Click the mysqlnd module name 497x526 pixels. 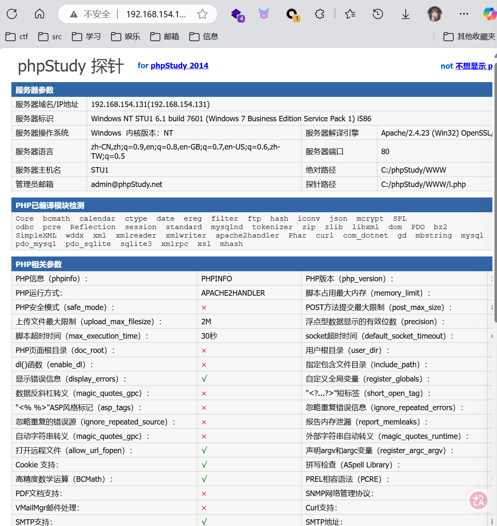(227, 227)
